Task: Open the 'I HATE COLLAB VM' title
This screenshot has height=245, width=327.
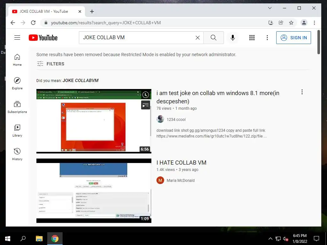Action: (x=181, y=162)
